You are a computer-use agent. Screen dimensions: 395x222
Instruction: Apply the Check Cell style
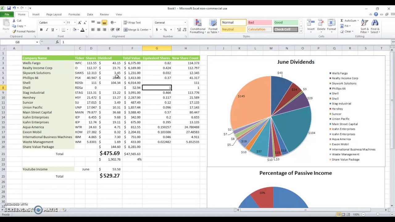(286, 29)
